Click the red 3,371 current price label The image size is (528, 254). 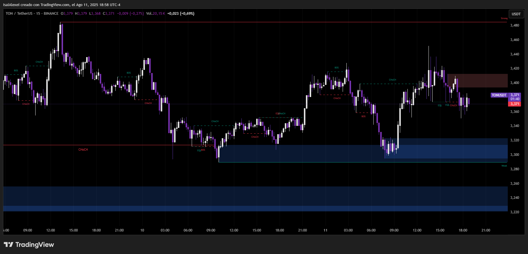point(514,104)
